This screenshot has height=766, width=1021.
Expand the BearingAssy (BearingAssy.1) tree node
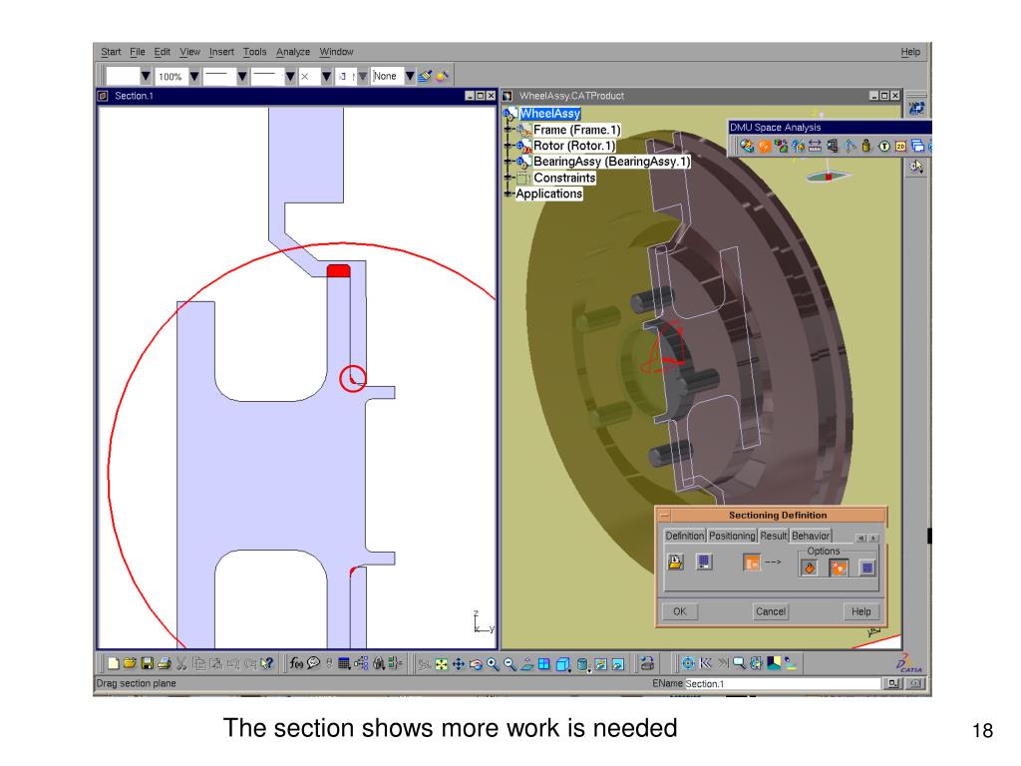click(x=509, y=162)
